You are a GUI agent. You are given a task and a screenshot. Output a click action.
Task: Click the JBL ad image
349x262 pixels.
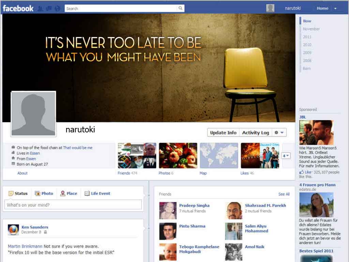coord(316,133)
